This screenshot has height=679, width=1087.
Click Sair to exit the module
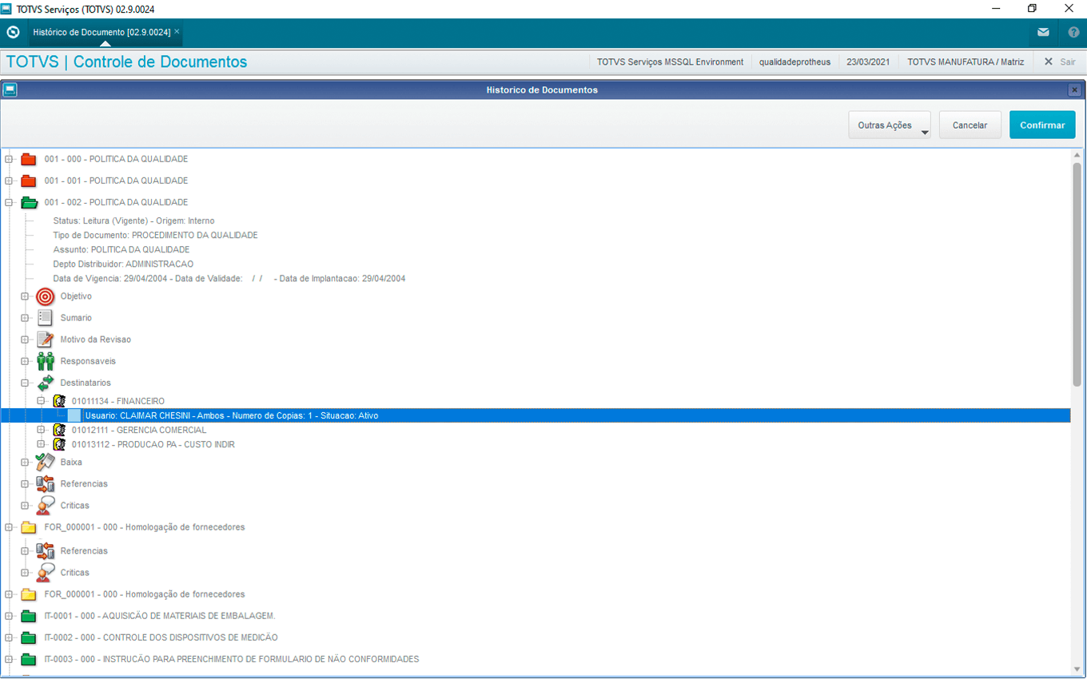(x=1060, y=62)
